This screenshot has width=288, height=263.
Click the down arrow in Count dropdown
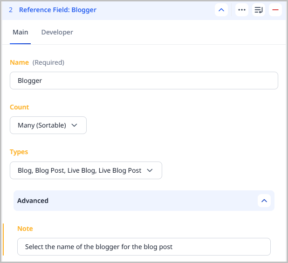tap(75, 125)
